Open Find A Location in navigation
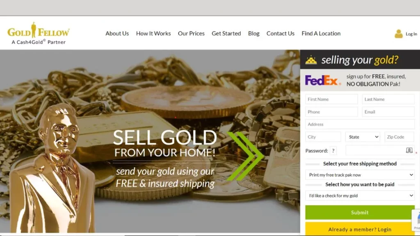Viewport: 420px width, 236px height. pyautogui.click(x=321, y=34)
